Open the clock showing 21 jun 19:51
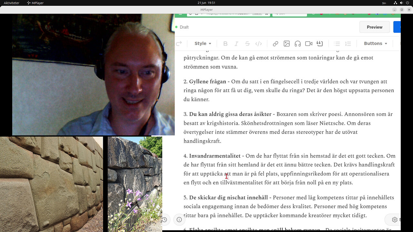 (x=206, y=3)
